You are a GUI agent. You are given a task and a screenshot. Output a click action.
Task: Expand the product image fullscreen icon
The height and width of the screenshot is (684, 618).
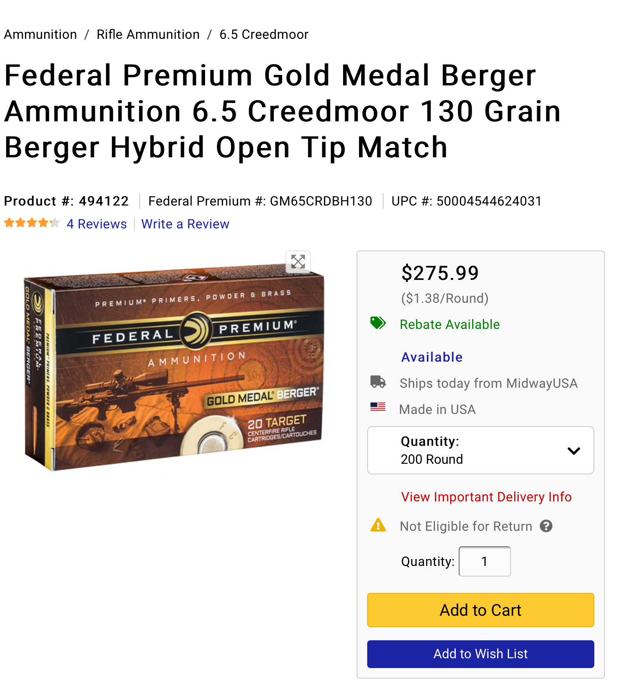click(x=298, y=262)
